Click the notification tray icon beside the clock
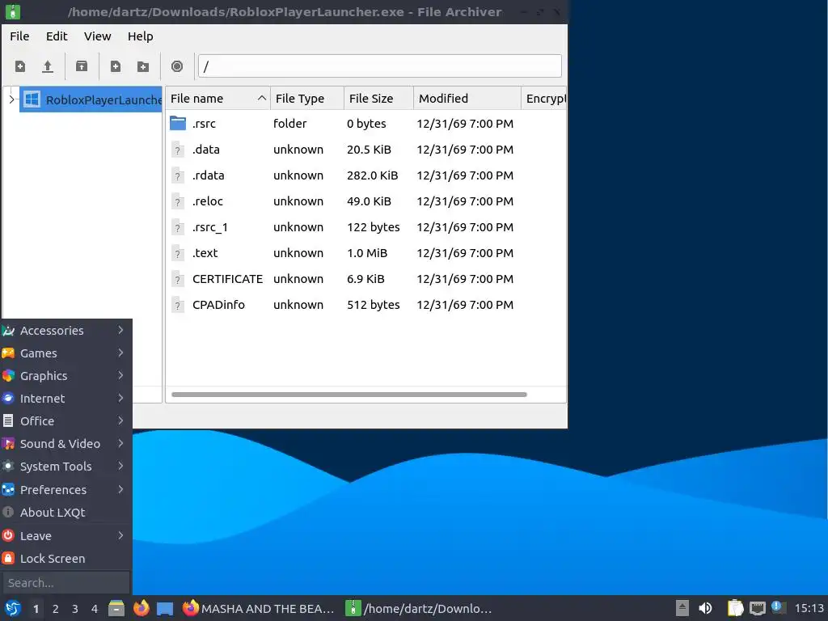This screenshot has height=621, width=828. 779,607
